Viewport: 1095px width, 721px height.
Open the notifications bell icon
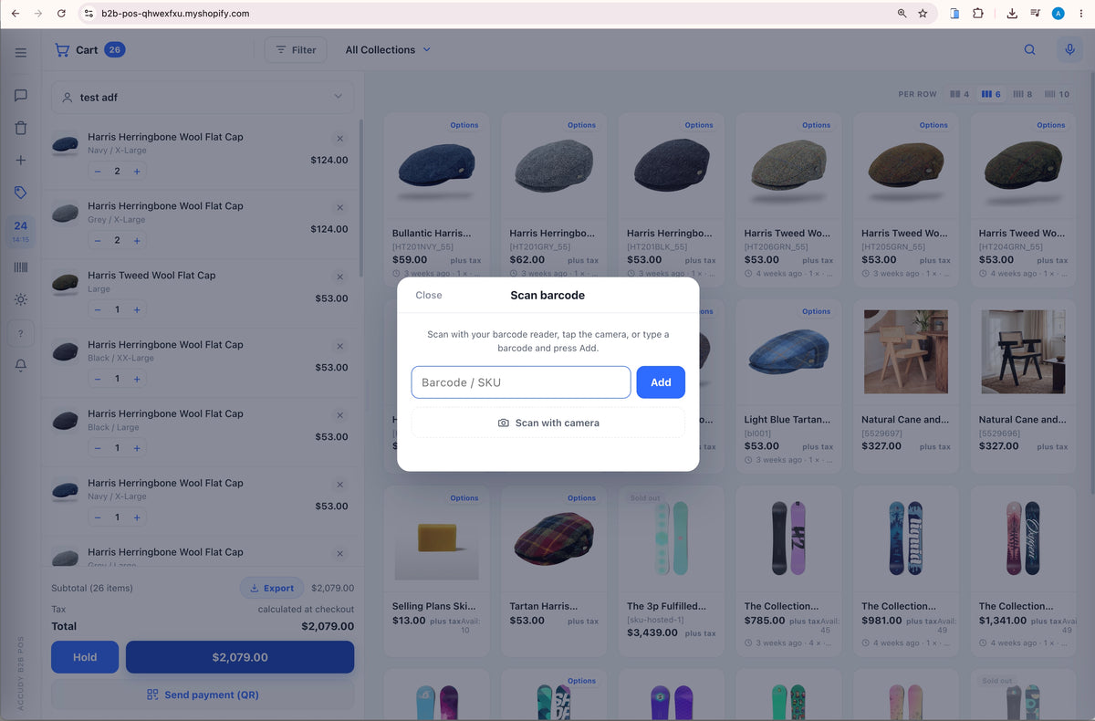coord(20,365)
